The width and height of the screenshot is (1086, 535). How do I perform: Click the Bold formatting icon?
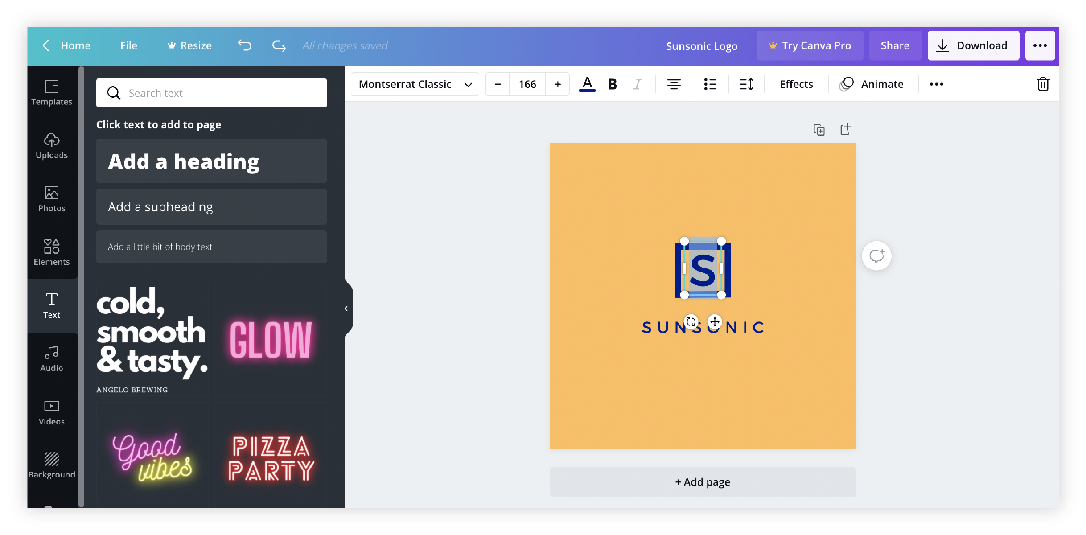click(612, 84)
